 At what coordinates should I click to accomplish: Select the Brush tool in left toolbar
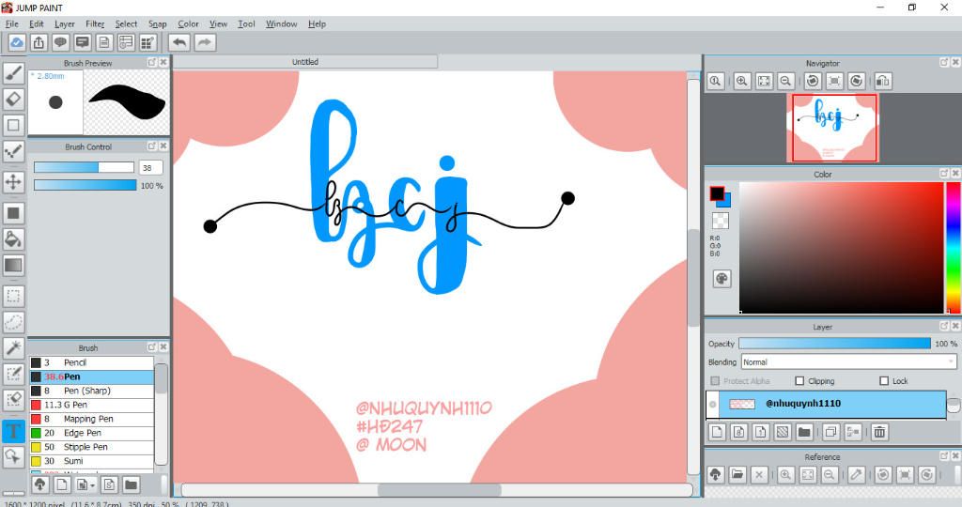(13, 73)
